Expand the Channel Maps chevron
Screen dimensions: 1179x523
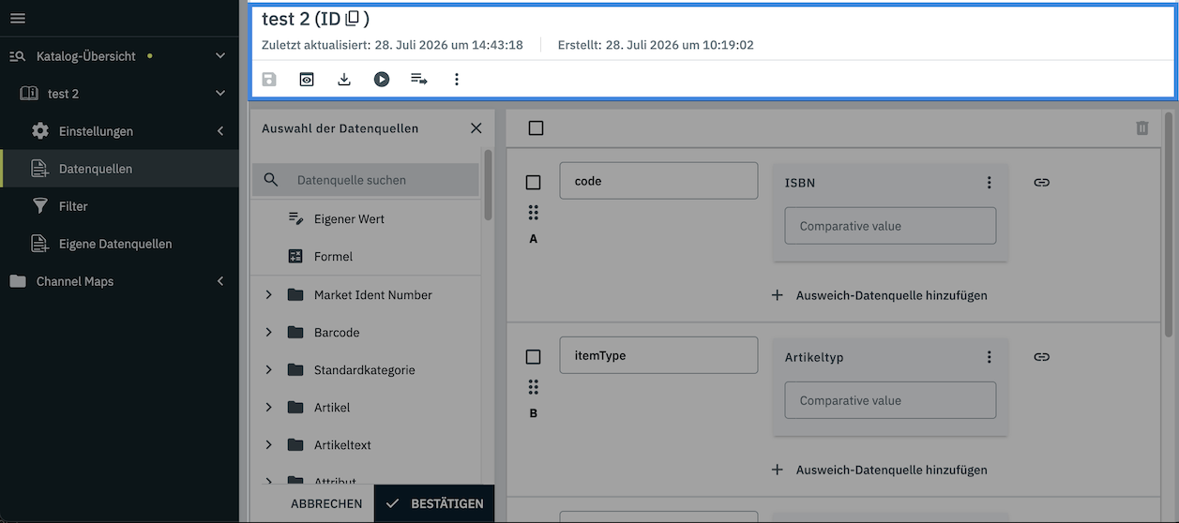[x=220, y=281]
